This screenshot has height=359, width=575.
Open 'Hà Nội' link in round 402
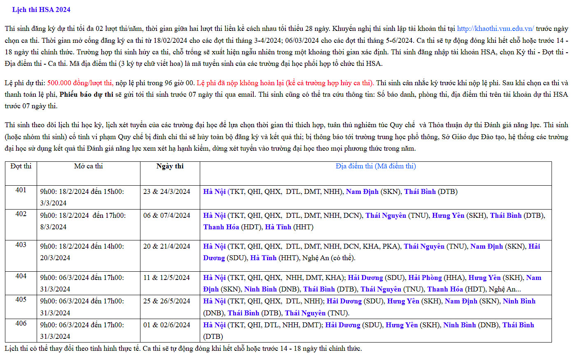click(x=215, y=216)
